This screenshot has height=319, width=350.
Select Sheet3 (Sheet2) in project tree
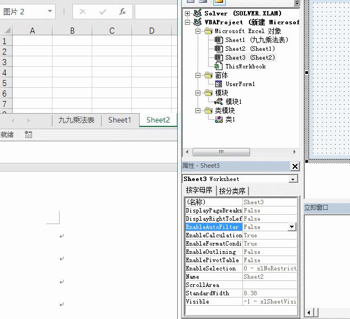250,57
